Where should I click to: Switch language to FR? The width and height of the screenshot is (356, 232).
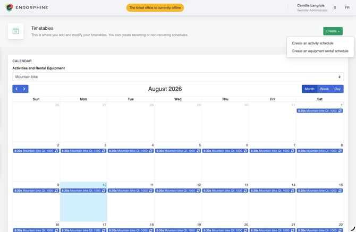(347, 8)
